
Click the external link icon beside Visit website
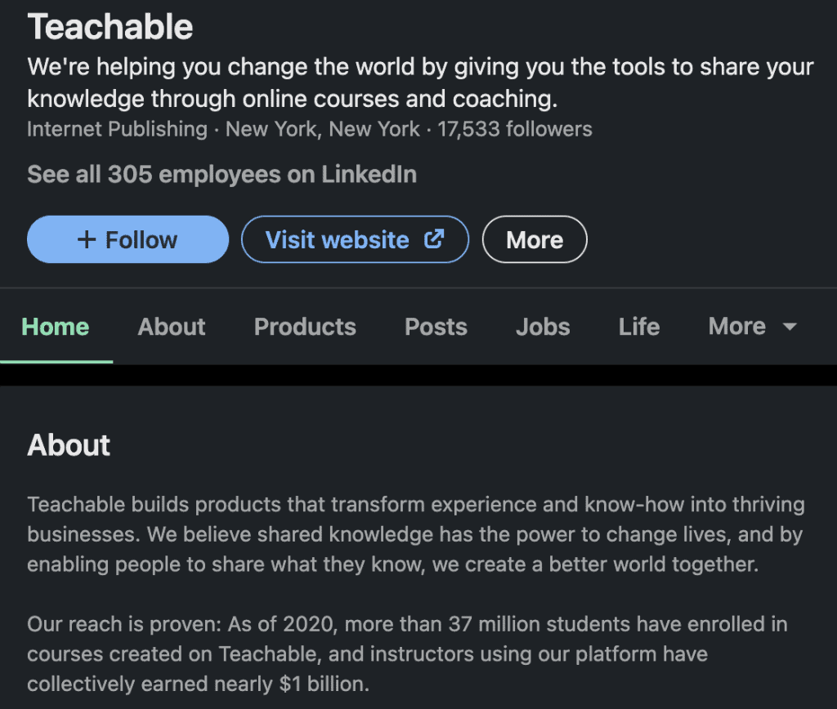click(434, 239)
